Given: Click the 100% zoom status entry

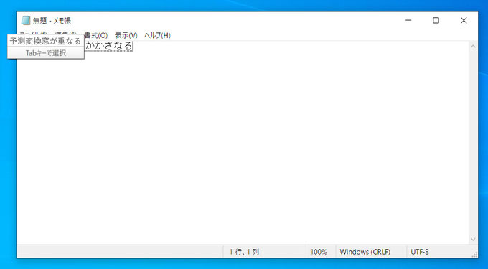Looking at the screenshot, I should (x=319, y=252).
